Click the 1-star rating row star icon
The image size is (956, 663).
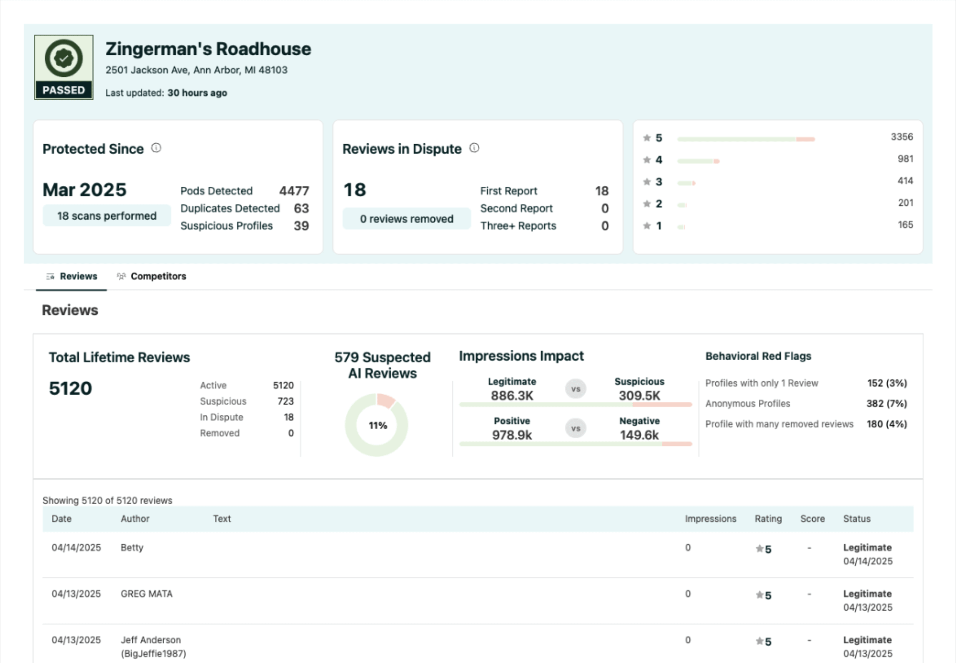point(647,226)
